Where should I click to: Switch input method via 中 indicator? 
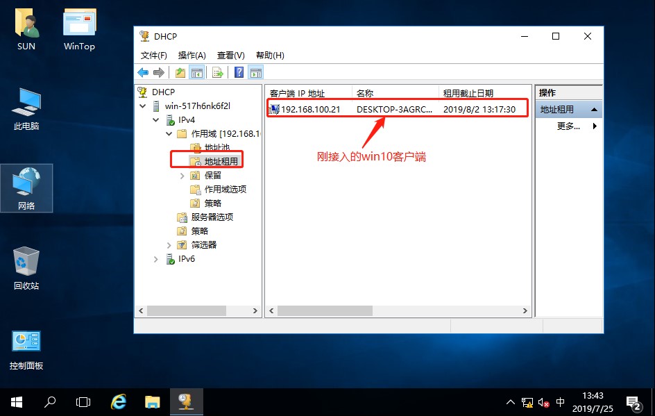click(561, 402)
